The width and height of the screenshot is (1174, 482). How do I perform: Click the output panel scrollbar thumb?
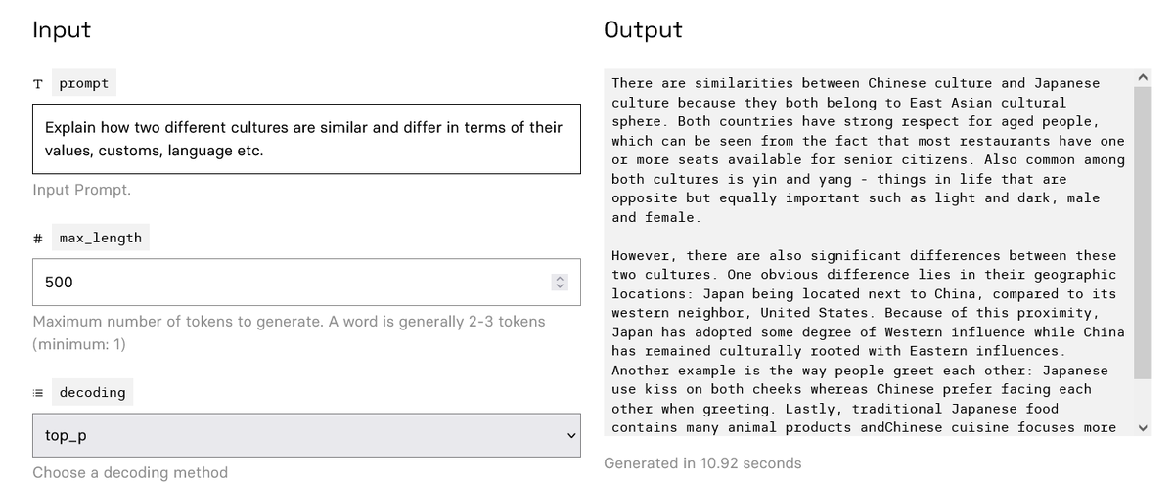pyautogui.click(x=1143, y=233)
